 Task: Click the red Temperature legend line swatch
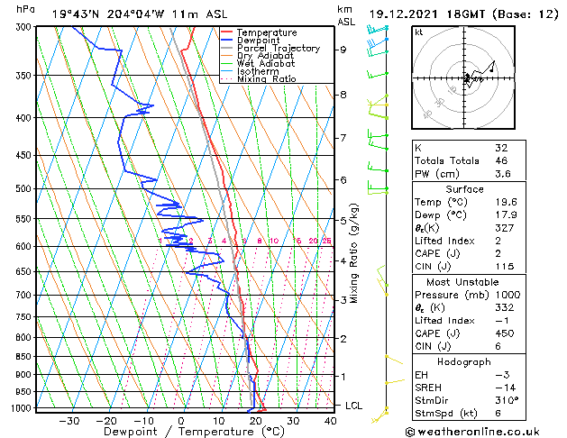pyautogui.click(x=227, y=32)
